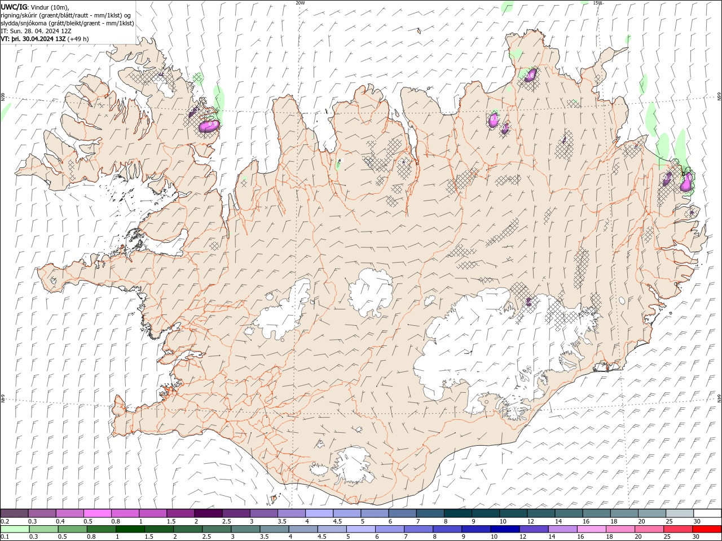Click the grey-green 3 swatch in rain scale
Viewport: 722px width, 541px height.
245,529
